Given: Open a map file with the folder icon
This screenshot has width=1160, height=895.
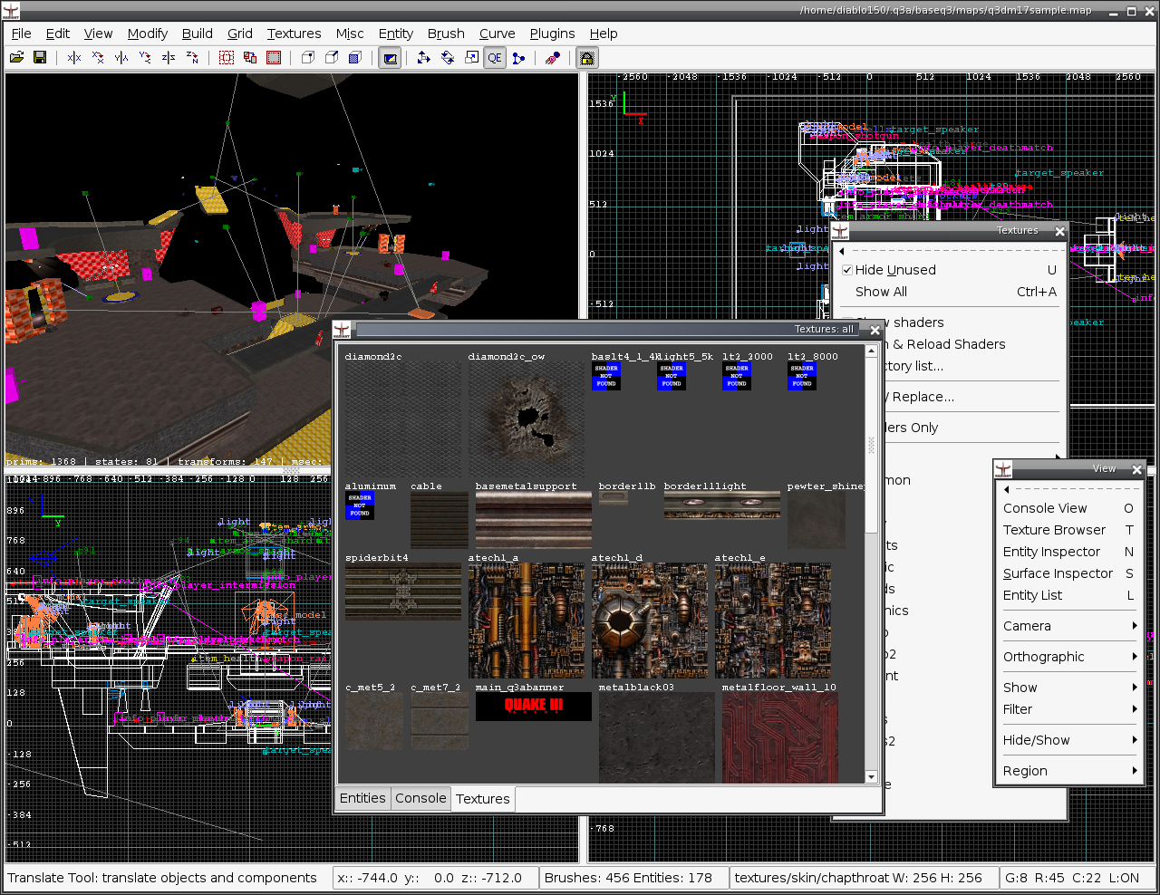Looking at the screenshot, I should click(16, 58).
